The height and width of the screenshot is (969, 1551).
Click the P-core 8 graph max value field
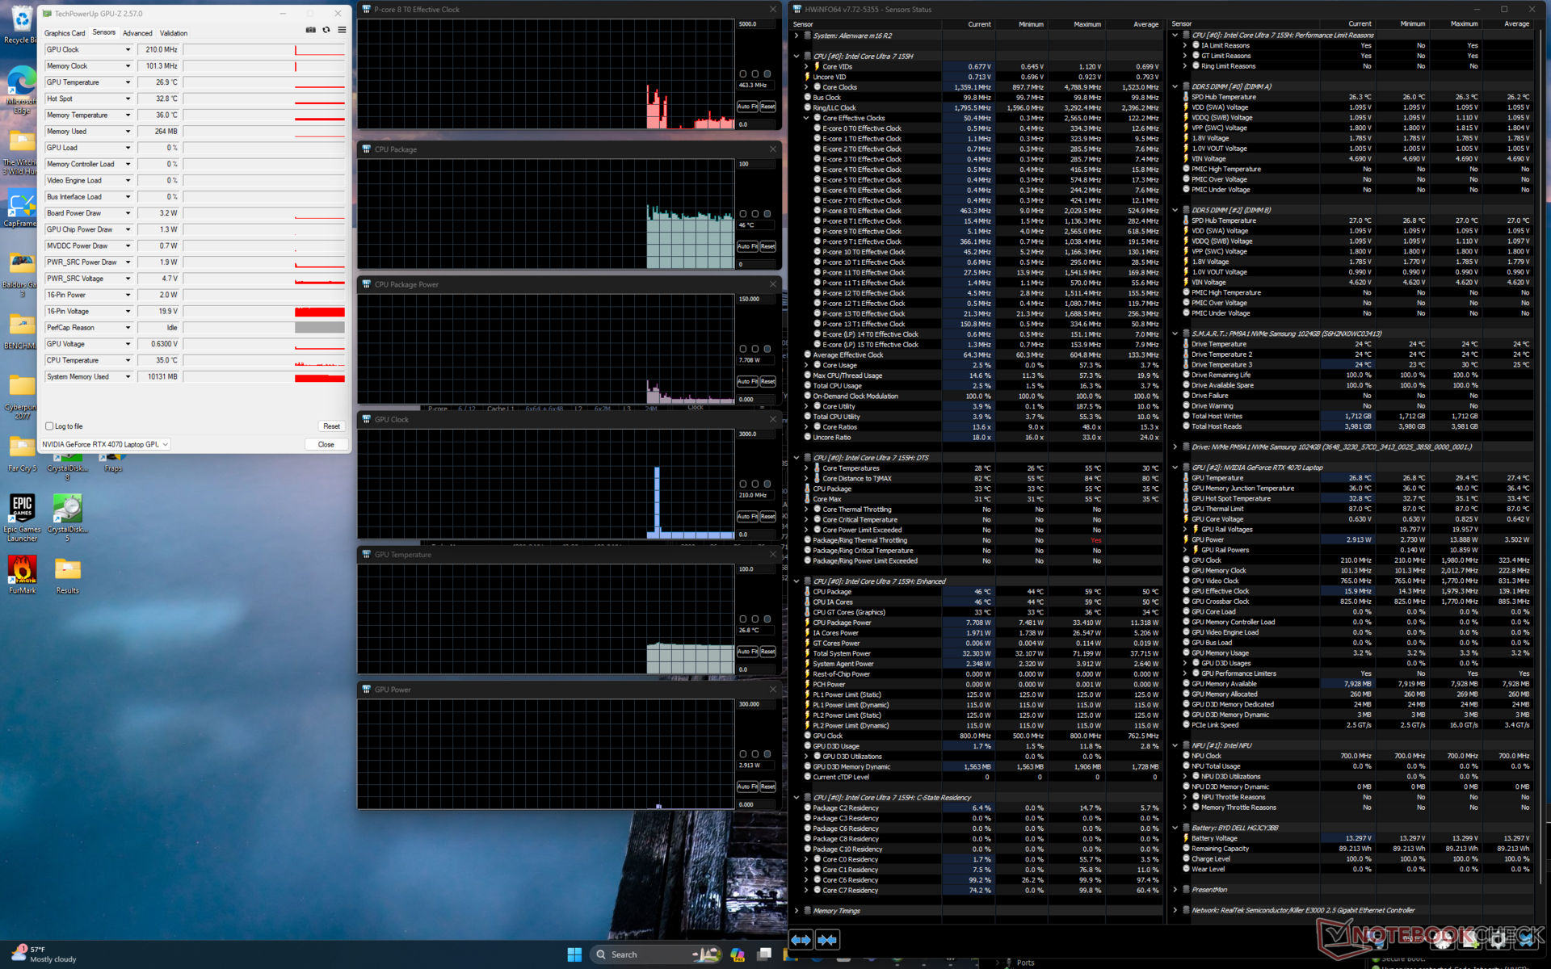755,24
